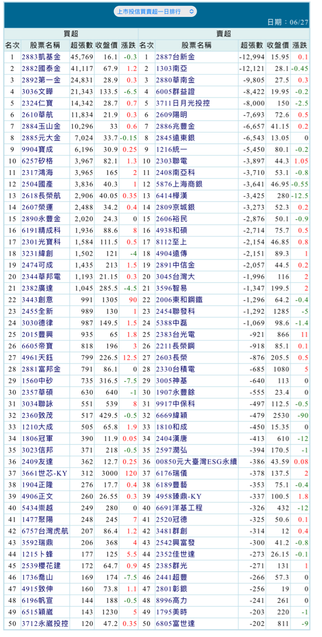View 2454聯發科 stock details

(x=175, y=311)
